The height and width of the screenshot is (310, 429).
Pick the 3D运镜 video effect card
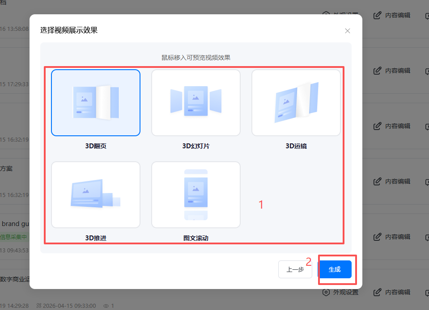(x=296, y=103)
